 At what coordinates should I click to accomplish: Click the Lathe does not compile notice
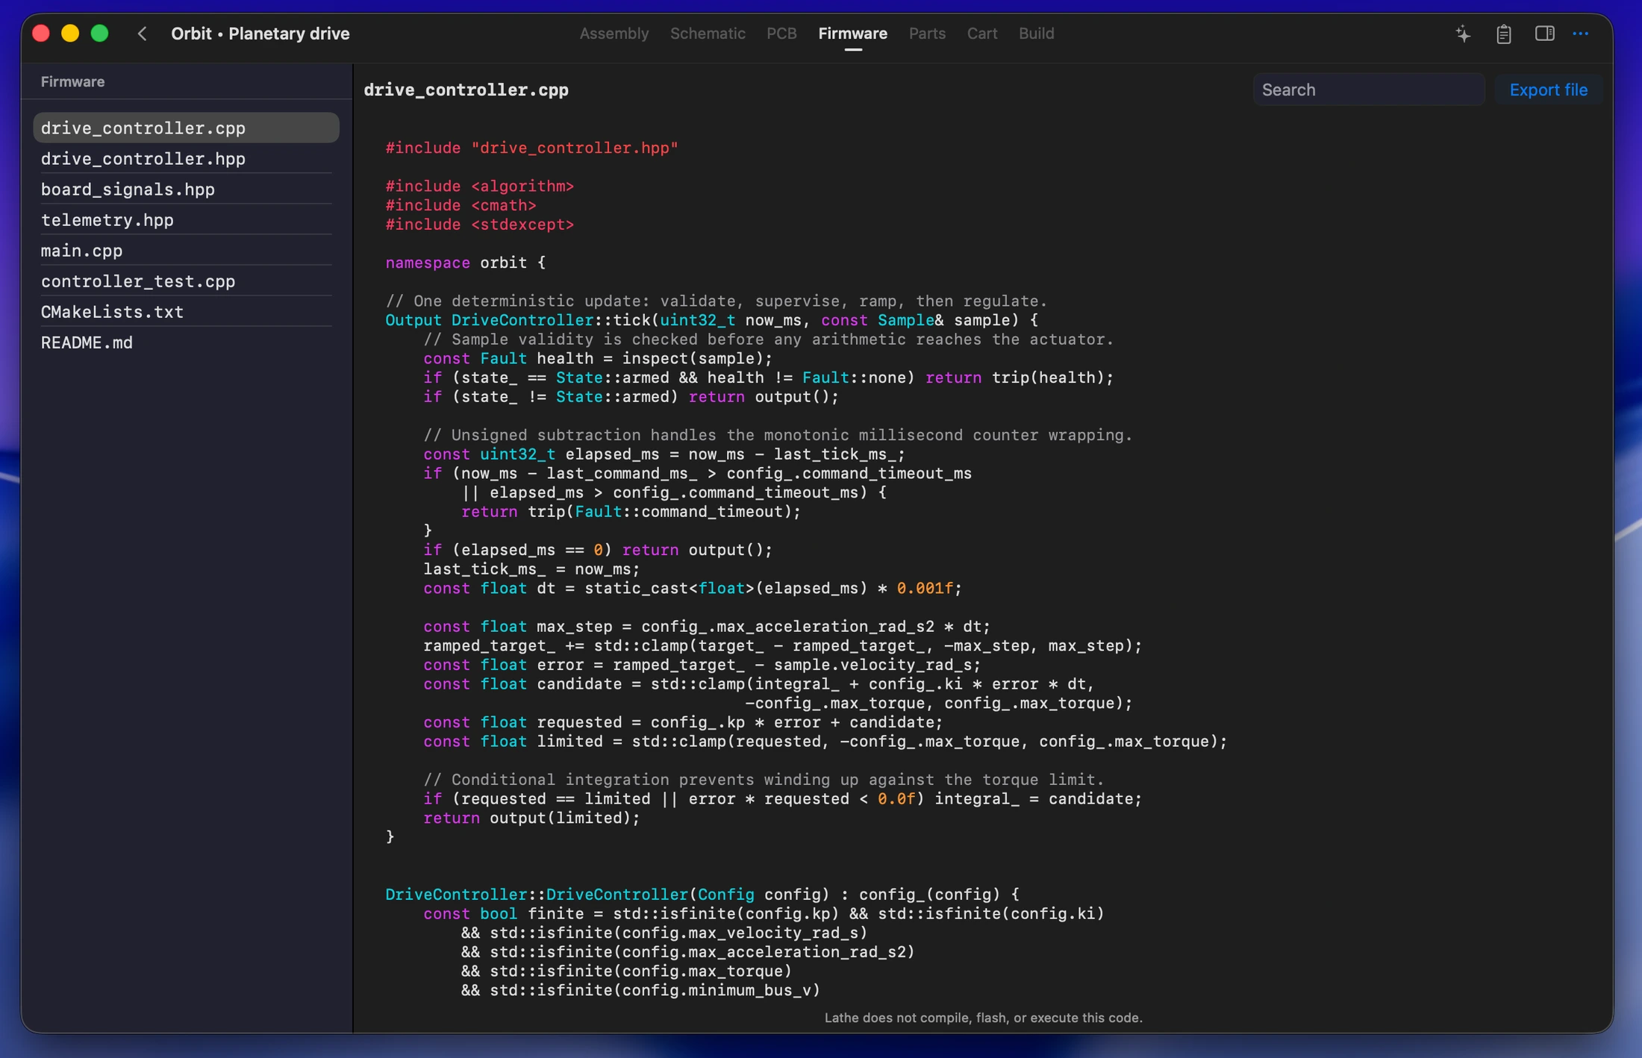[x=983, y=1018]
